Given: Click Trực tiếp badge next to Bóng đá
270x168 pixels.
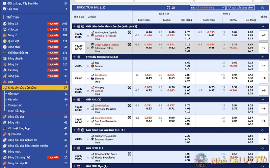Looking at the screenshot, I should [x=53, y=24].
